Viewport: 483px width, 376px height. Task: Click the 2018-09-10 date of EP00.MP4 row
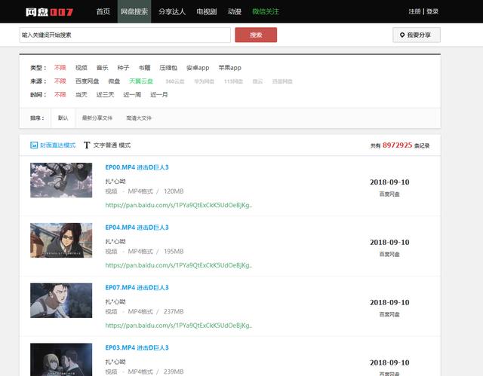point(389,182)
